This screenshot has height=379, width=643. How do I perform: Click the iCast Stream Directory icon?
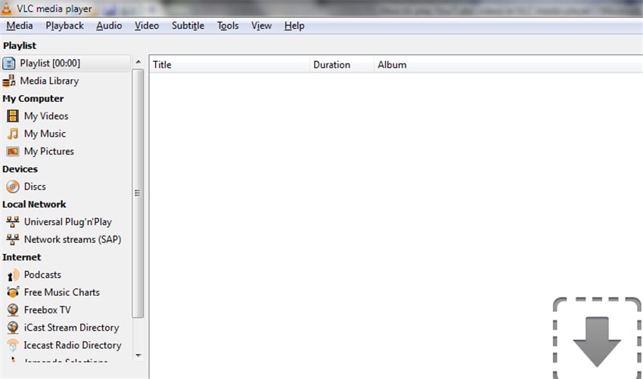13,328
